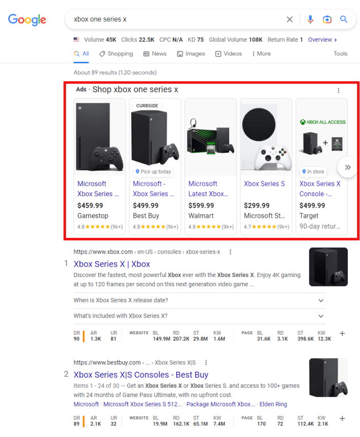The image size is (360, 437).
Task: Open image search with the camera icon
Action: coord(327,19)
